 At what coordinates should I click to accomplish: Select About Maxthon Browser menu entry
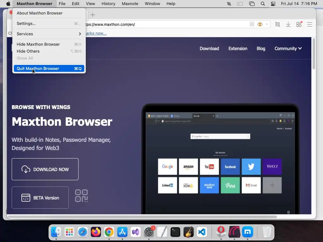click(49, 13)
